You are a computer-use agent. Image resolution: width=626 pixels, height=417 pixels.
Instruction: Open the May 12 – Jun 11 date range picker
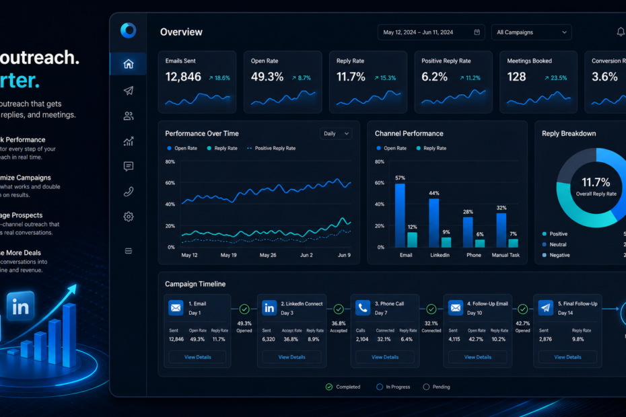coord(431,32)
